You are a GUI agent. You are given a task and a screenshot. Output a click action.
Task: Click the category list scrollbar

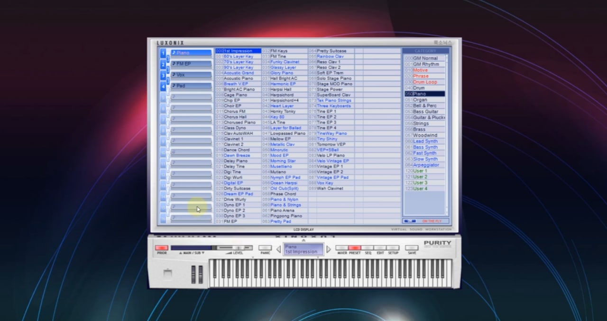pyautogui.click(x=447, y=134)
